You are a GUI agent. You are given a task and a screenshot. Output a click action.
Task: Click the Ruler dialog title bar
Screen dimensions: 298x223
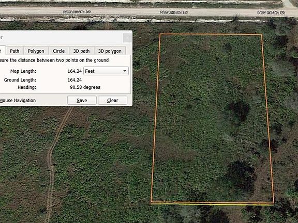coord(61,38)
